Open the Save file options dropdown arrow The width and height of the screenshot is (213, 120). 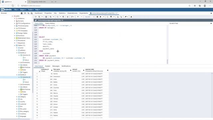point(42,17)
